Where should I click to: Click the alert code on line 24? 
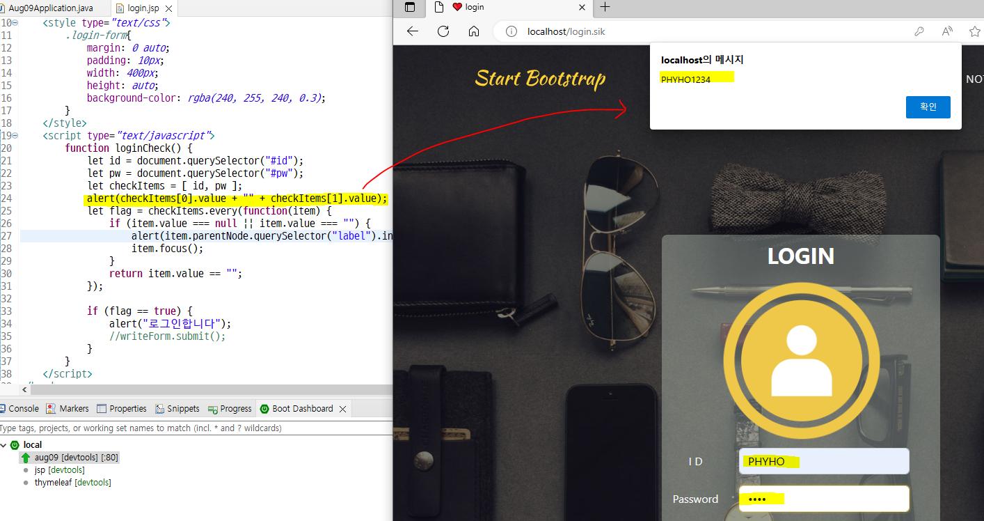click(237, 199)
